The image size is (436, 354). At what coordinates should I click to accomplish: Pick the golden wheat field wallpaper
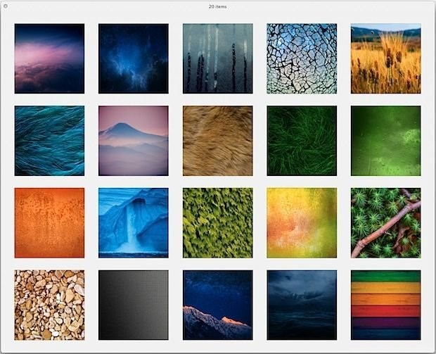(x=385, y=58)
